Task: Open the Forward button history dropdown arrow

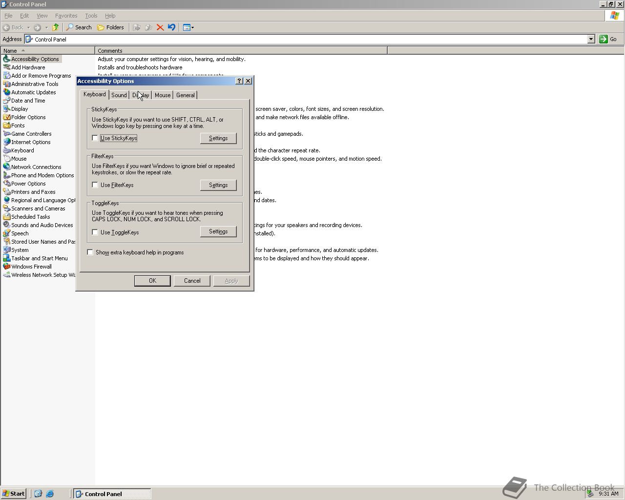Action: pyautogui.click(x=46, y=27)
